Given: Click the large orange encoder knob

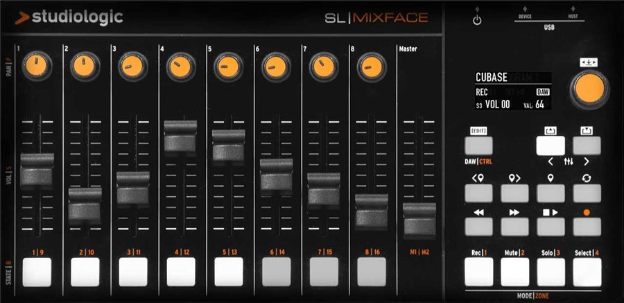Looking at the screenshot, I should point(588,90).
